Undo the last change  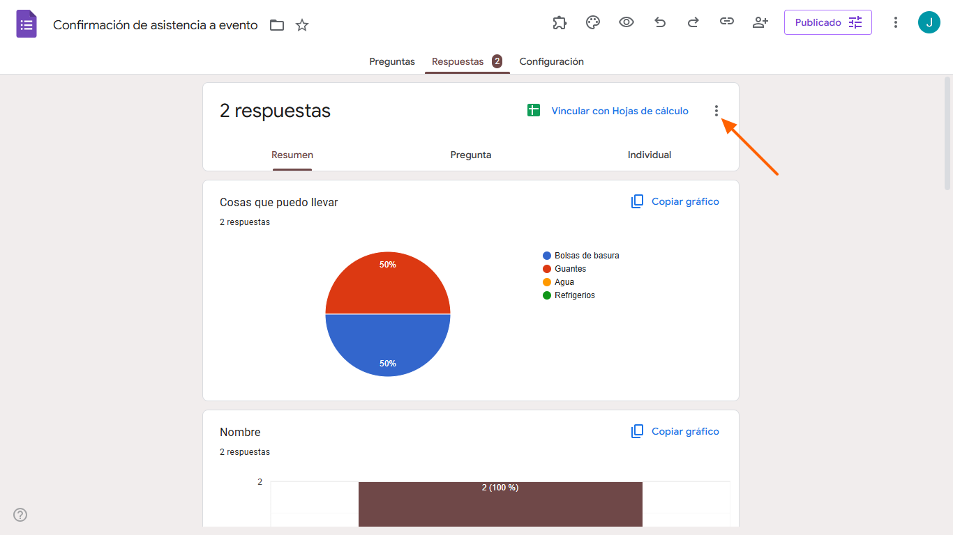coord(660,22)
